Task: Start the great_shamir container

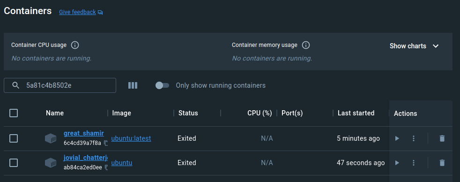Action: [397, 138]
